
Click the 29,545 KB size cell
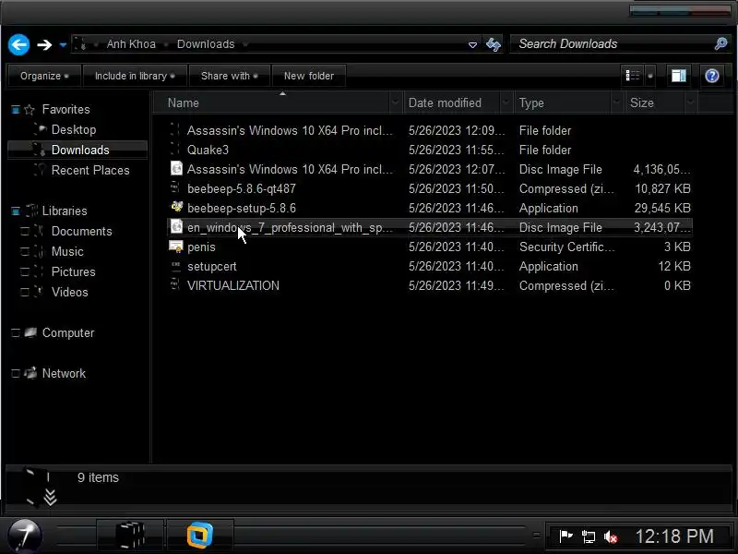pyautogui.click(x=662, y=209)
